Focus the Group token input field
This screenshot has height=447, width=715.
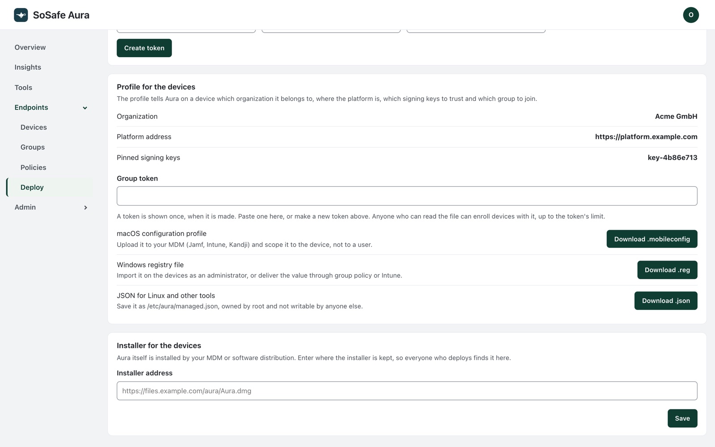point(407,196)
